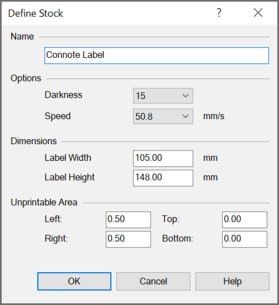Click the Bottom margin input box

click(x=244, y=239)
